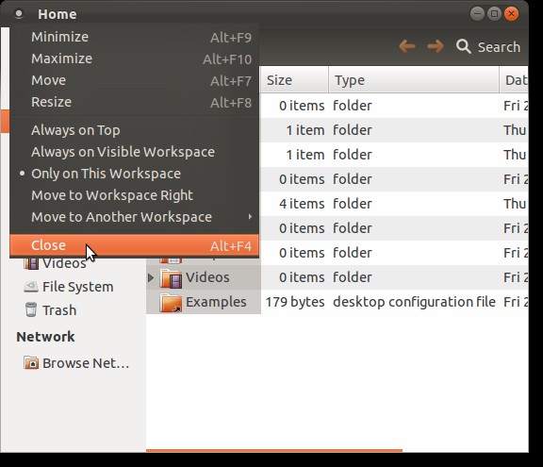Open Trash in the sidebar
Screen dimensions: 543x467
pyautogui.click(x=59, y=310)
